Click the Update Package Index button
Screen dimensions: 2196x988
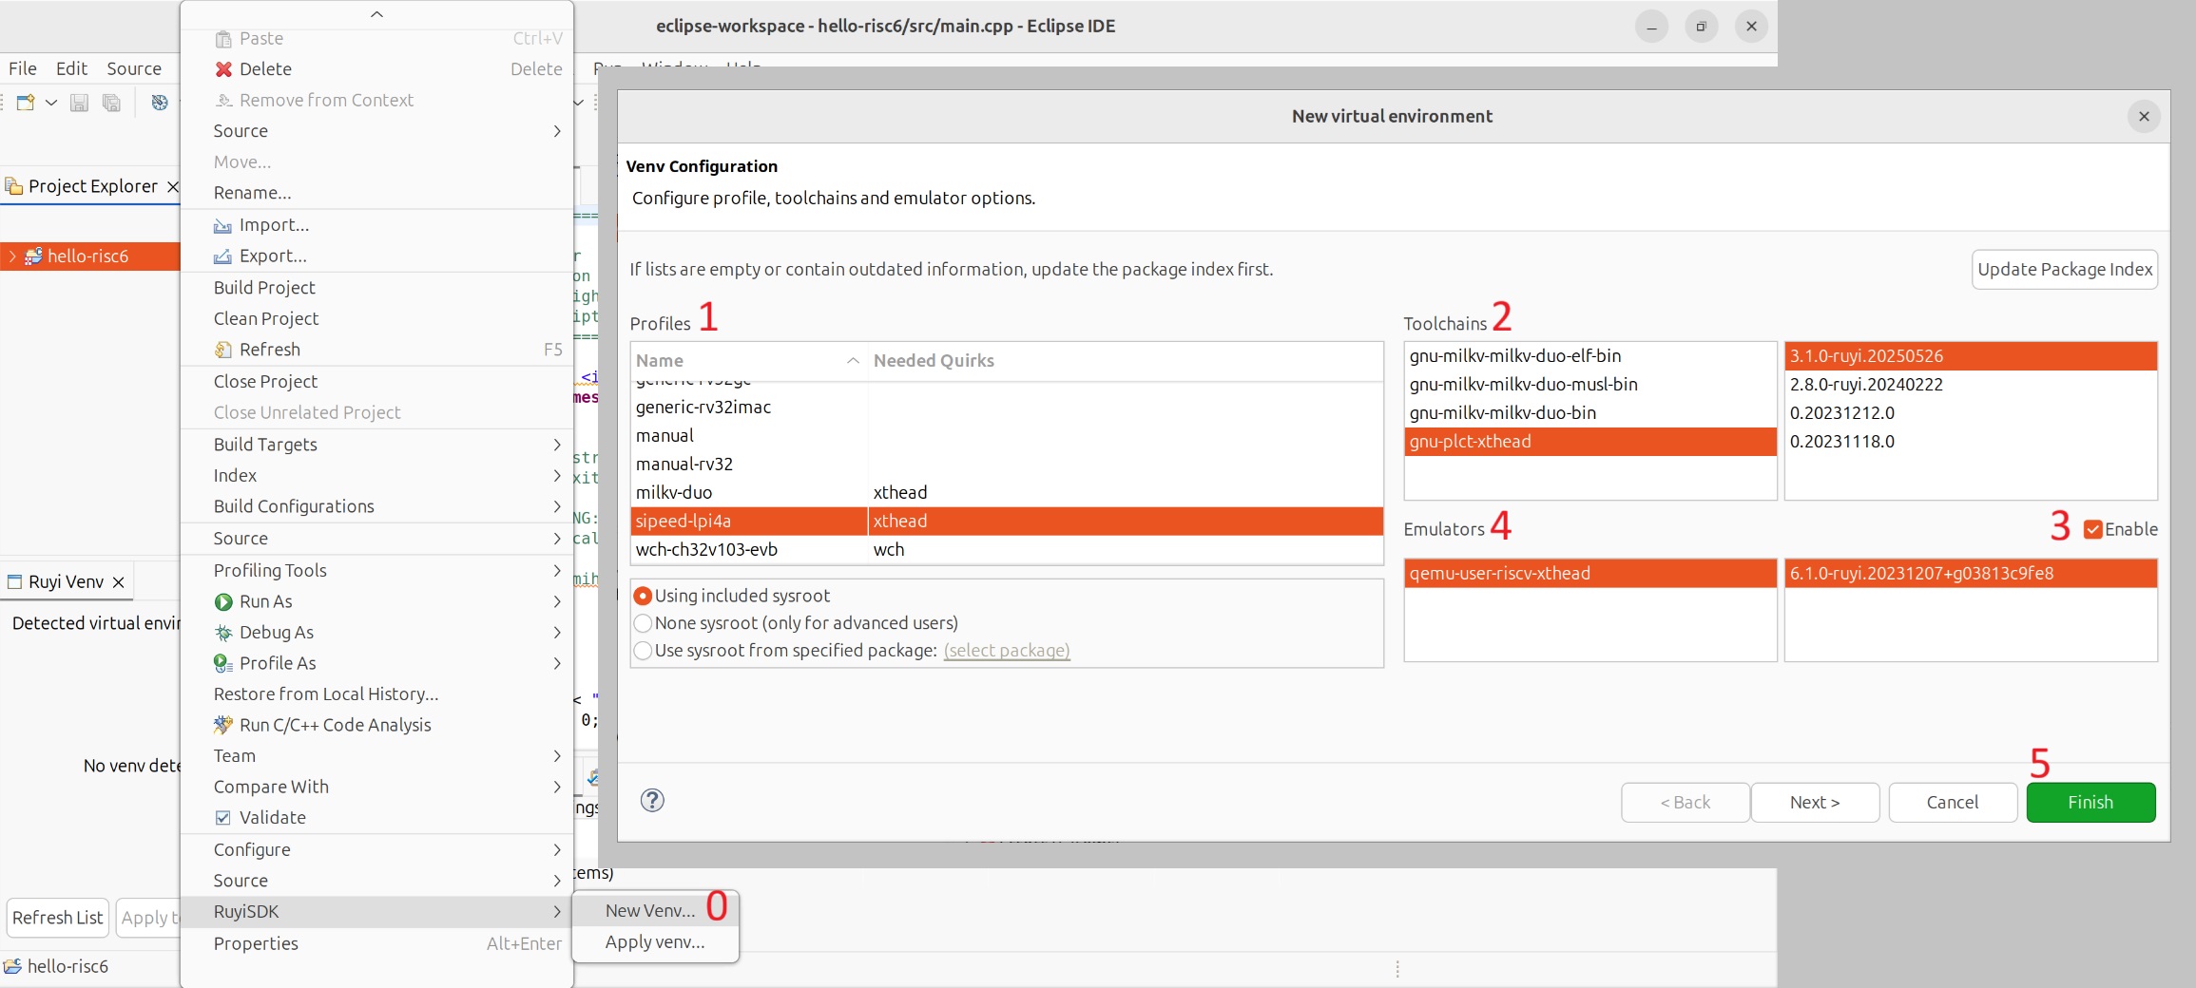(x=2065, y=270)
